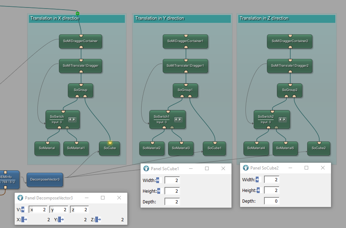The height and width of the screenshot is (228, 346).
Task: Click the X output arrow icon in DecomposeVector3
Action: point(24,220)
